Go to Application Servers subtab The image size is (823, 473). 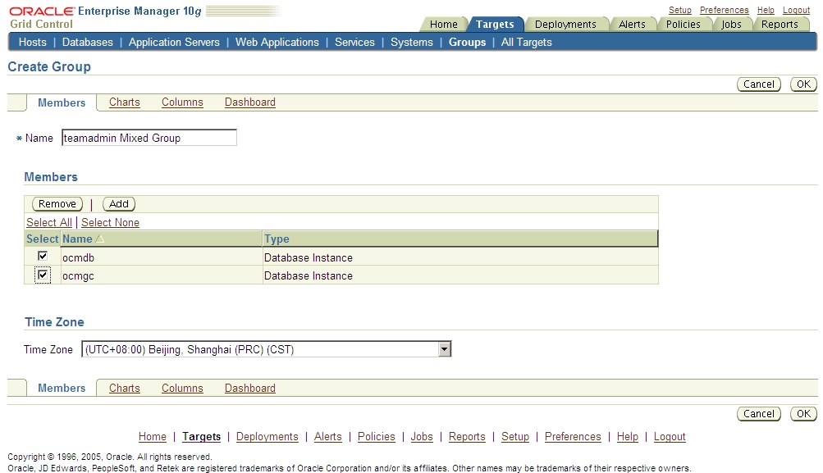pyautogui.click(x=174, y=42)
